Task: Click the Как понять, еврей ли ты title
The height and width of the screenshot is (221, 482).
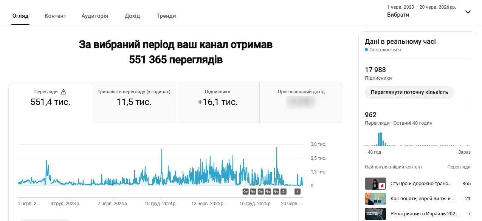Action: click(423, 199)
